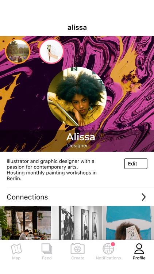
Task: Tap the Create camera icon
Action: tap(77, 249)
